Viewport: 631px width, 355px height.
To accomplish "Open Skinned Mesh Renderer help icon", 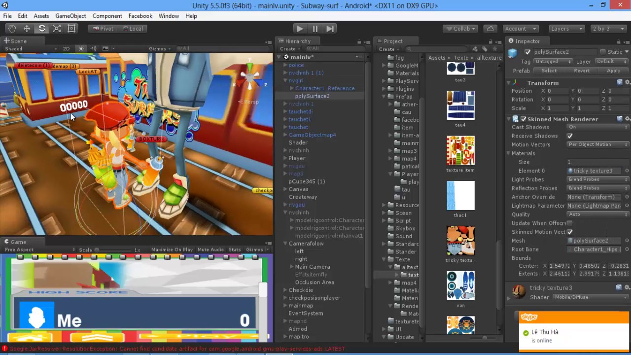I will [620, 119].
